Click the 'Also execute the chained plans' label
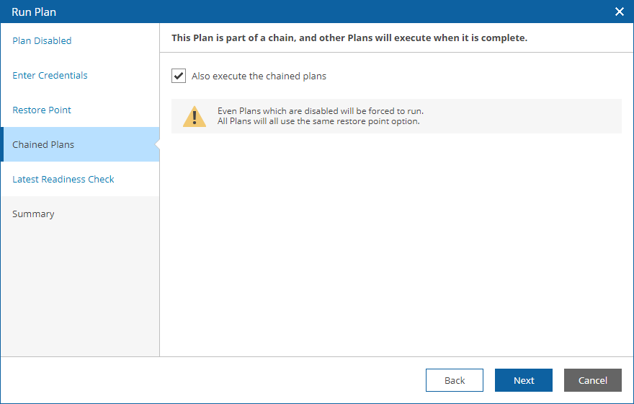 point(259,76)
